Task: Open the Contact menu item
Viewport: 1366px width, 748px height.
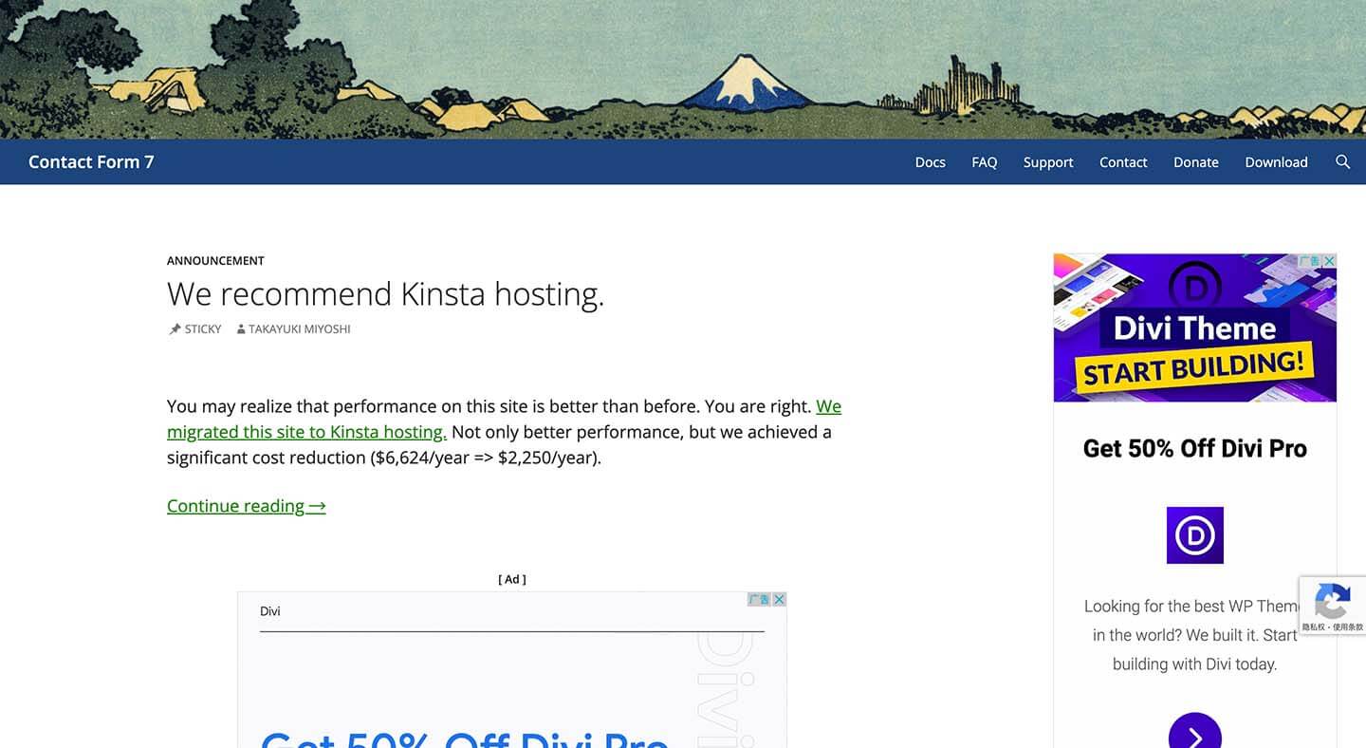Action: tap(1123, 162)
